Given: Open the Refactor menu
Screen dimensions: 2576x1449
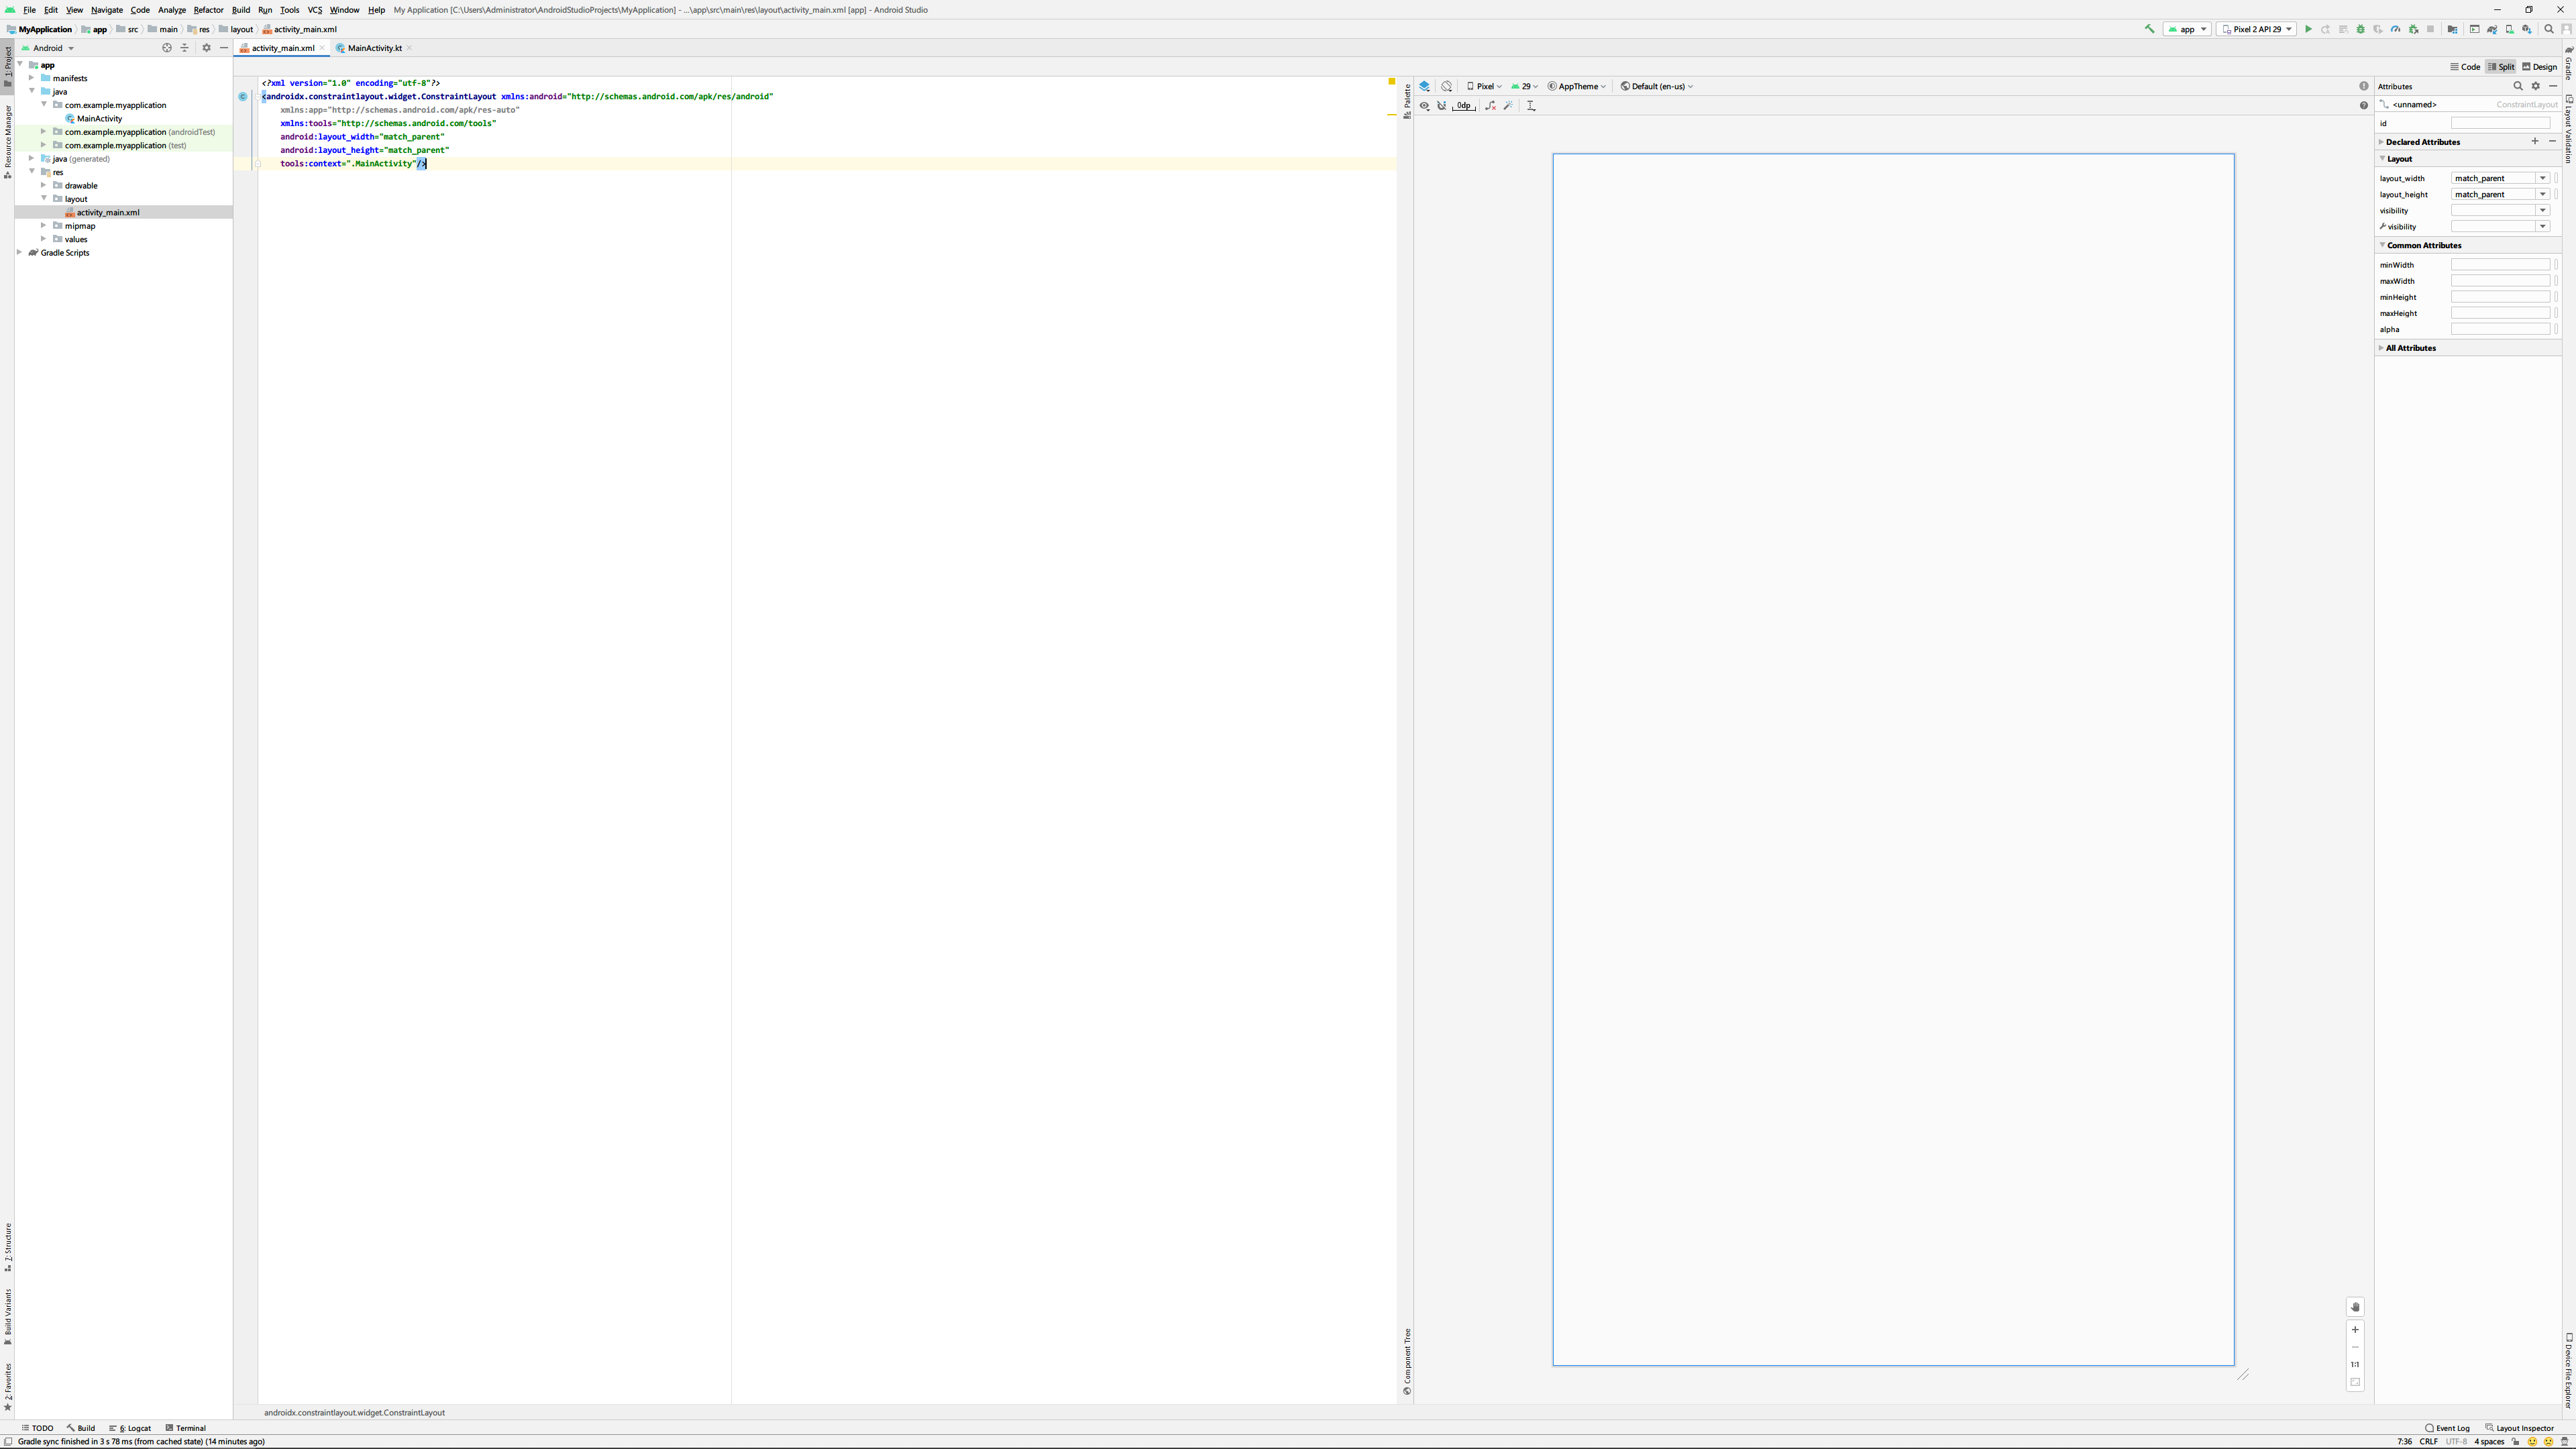Looking at the screenshot, I should point(208,10).
